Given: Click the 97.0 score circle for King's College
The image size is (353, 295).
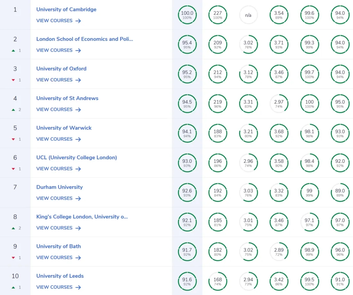Looking at the screenshot, I should [x=340, y=222].
